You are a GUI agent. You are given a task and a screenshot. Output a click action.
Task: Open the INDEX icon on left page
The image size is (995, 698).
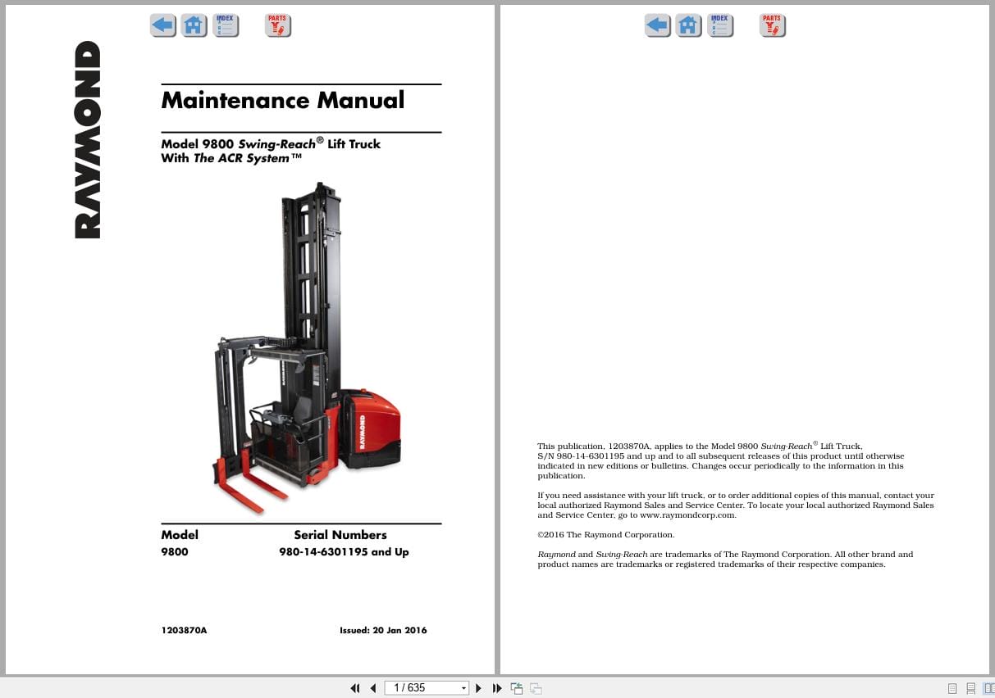click(x=226, y=25)
